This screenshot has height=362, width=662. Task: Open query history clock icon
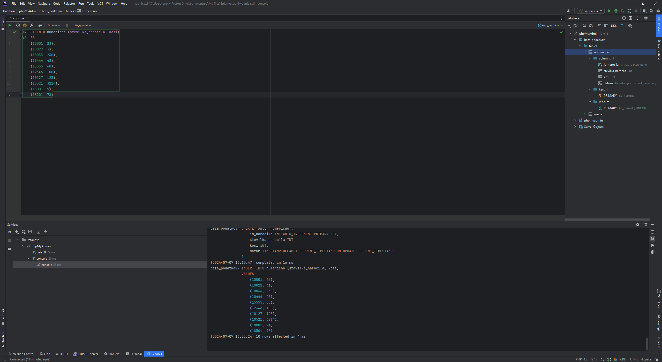coord(18,25)
